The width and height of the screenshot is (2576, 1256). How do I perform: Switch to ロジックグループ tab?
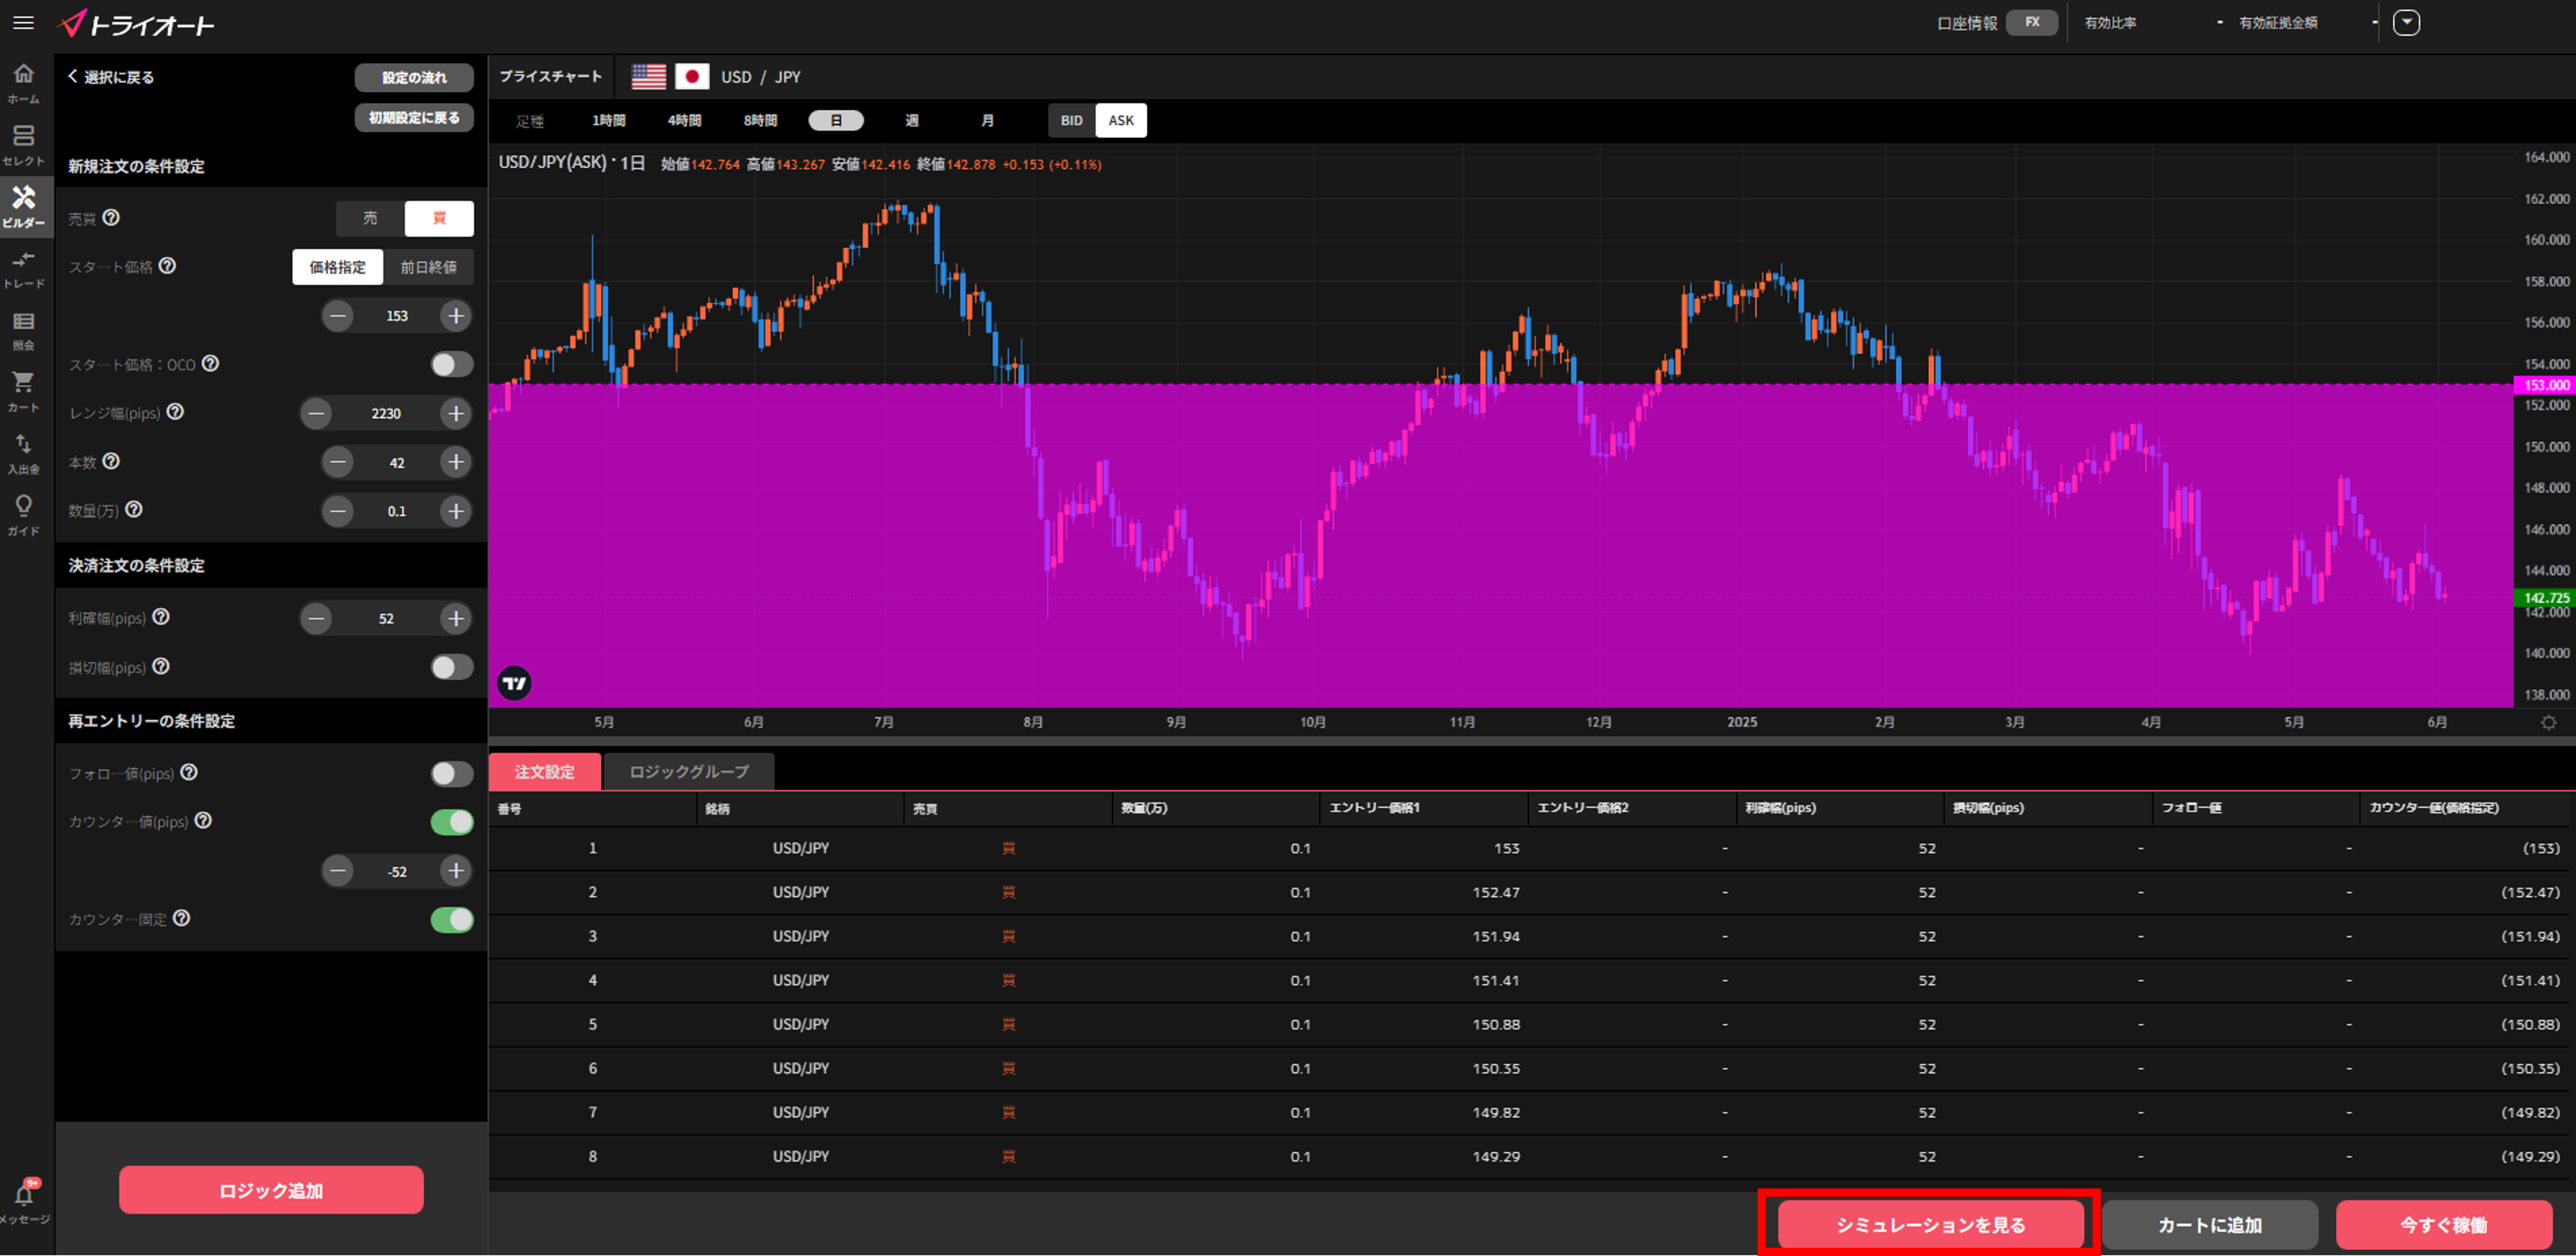pyautogui.click(x=689, y=772)
